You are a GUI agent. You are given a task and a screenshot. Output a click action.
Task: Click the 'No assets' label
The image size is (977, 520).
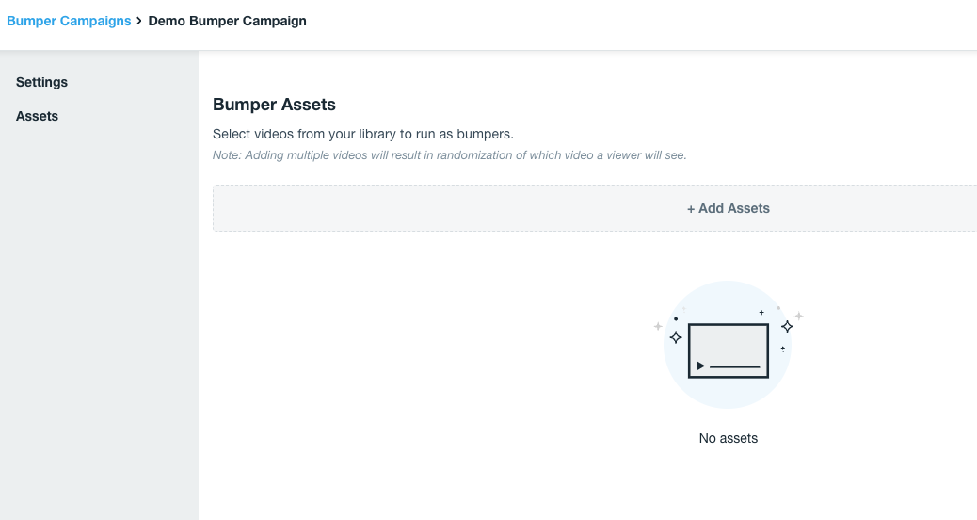[728, 438]
